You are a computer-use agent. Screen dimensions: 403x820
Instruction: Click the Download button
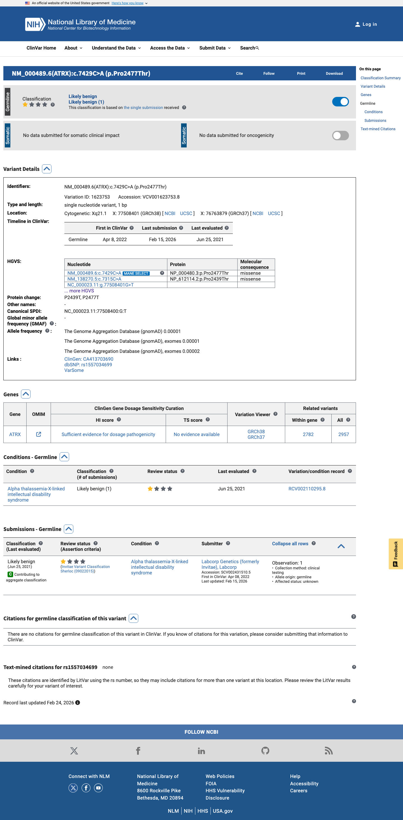(x=334, y=73)
